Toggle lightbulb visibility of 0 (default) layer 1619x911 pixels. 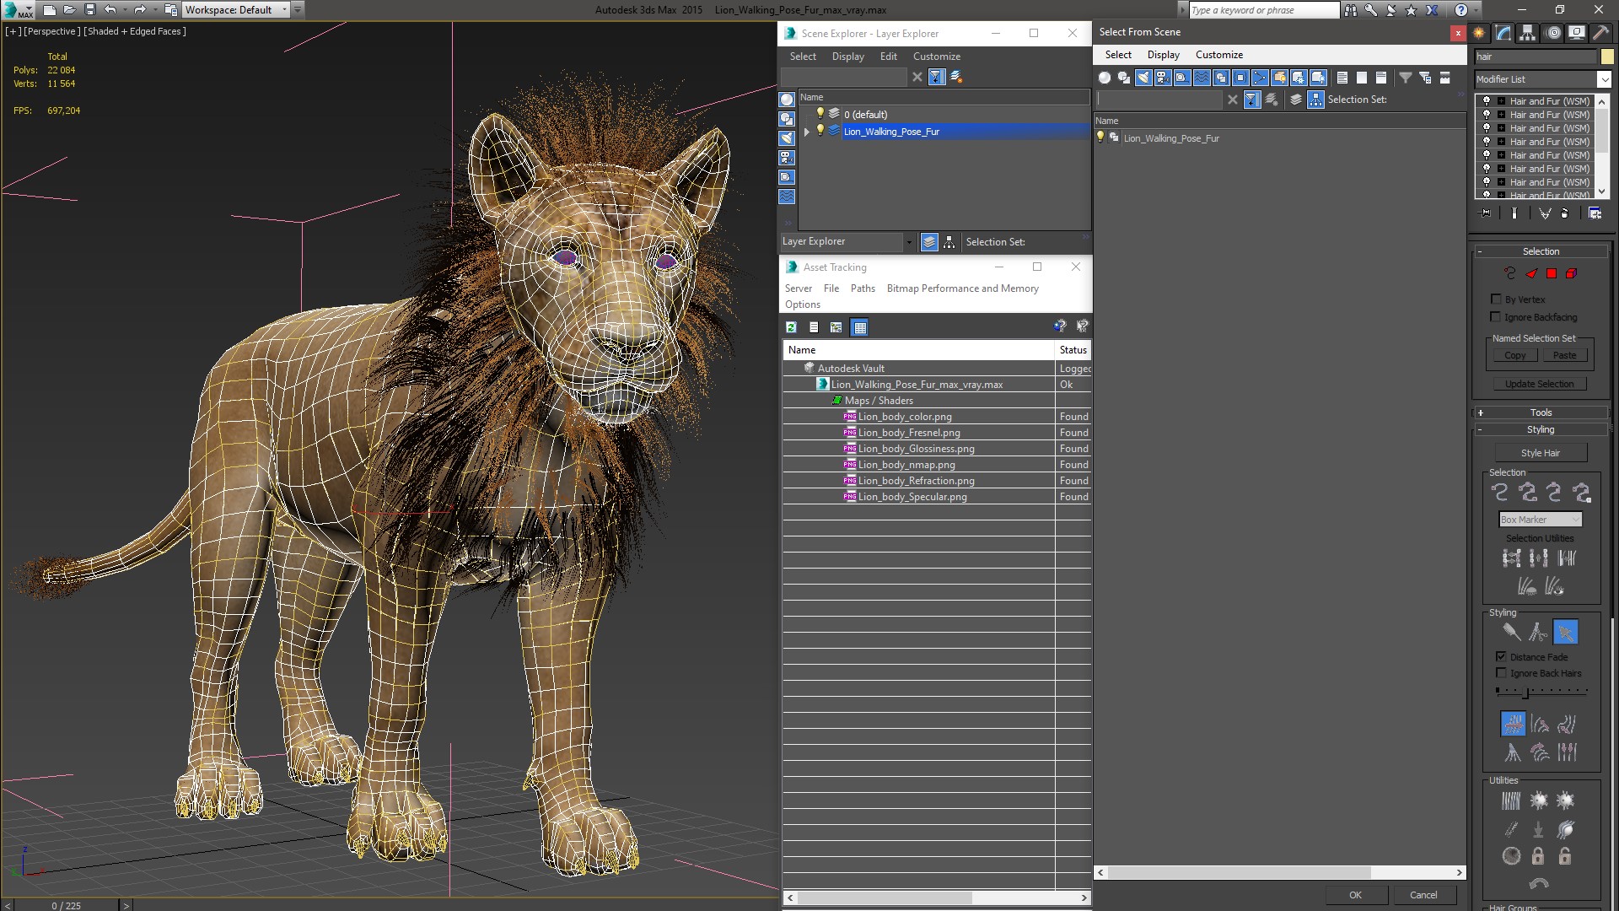(820, 113)
